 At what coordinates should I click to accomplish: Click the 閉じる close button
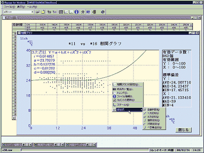coord(183,130)
